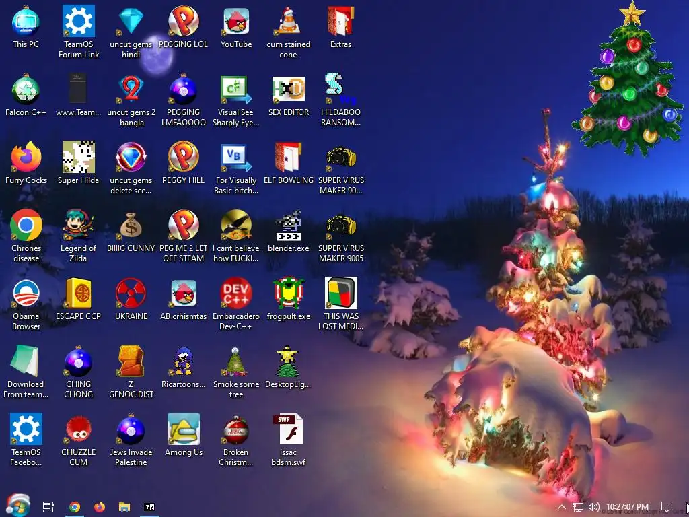Open Chrome from the taskbar
This screenshot has height=517, width=689.
click(75, 507)
